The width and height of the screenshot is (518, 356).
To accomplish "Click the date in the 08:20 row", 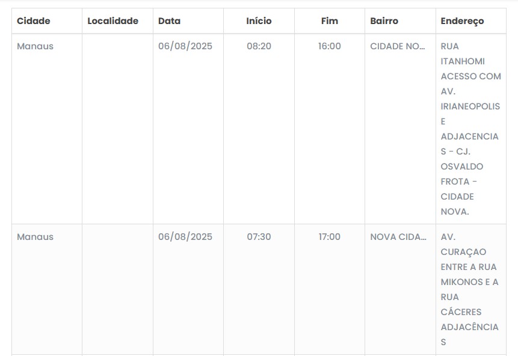I will click(x=185, y=46).
